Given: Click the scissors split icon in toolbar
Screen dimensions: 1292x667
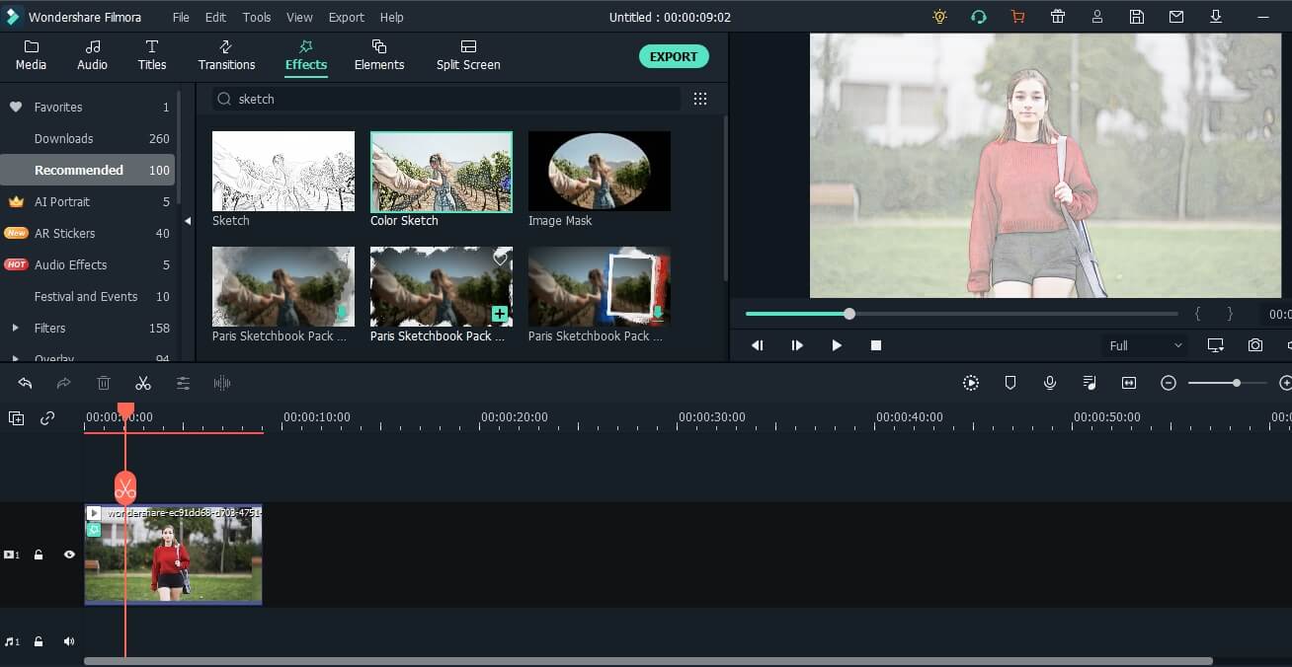Looking at the screenshot, I should [143, 383].
